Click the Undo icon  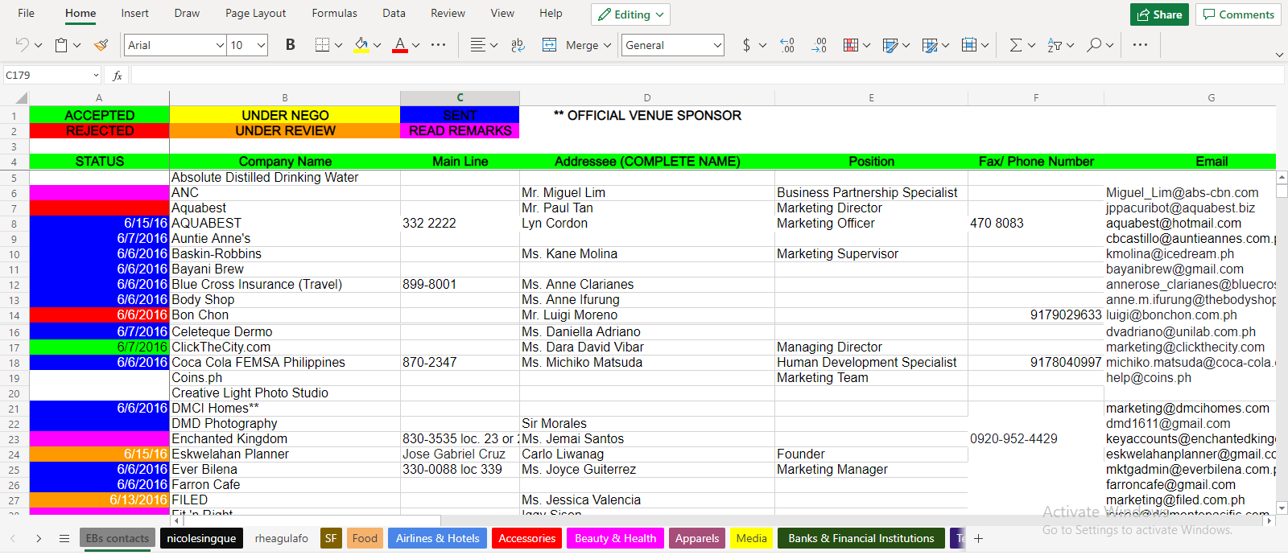(22, 45)
